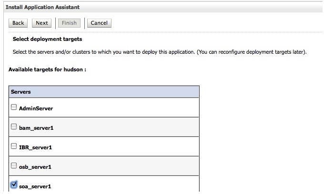Enable the AdminServer checkbox
Viewport: 324px width, 194px height.
(14, 107)
